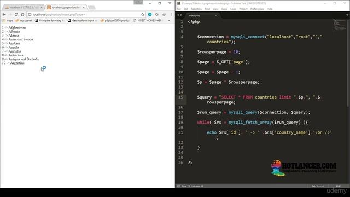Screen dimensions: 350x197
Task: Open Chrome's three-dot menu
Action: [171, 15]
